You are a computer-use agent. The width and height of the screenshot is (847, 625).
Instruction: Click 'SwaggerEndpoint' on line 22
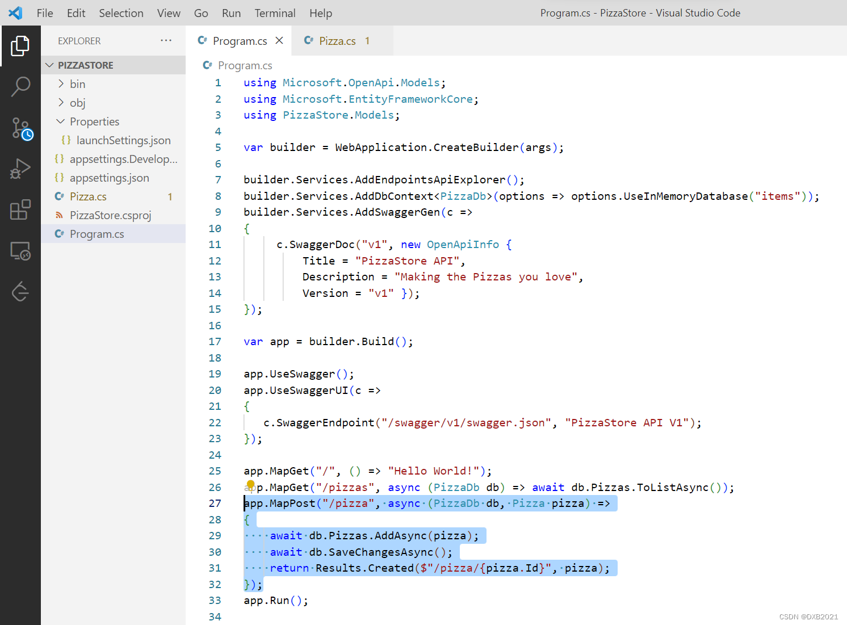tap(325, 423)
